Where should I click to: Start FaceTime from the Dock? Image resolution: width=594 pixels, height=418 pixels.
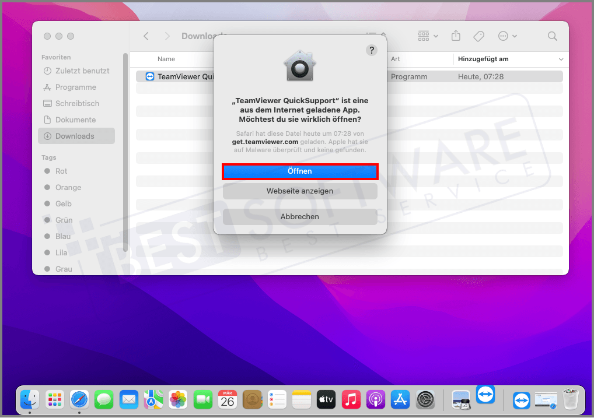(202, 399)
